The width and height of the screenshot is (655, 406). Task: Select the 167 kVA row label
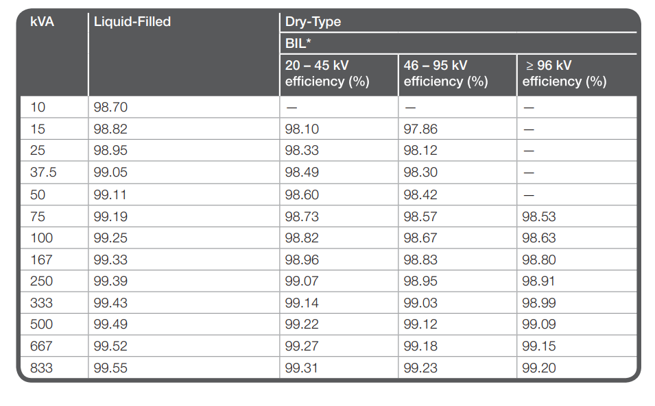pyautogui.click(x=41, y=260)
